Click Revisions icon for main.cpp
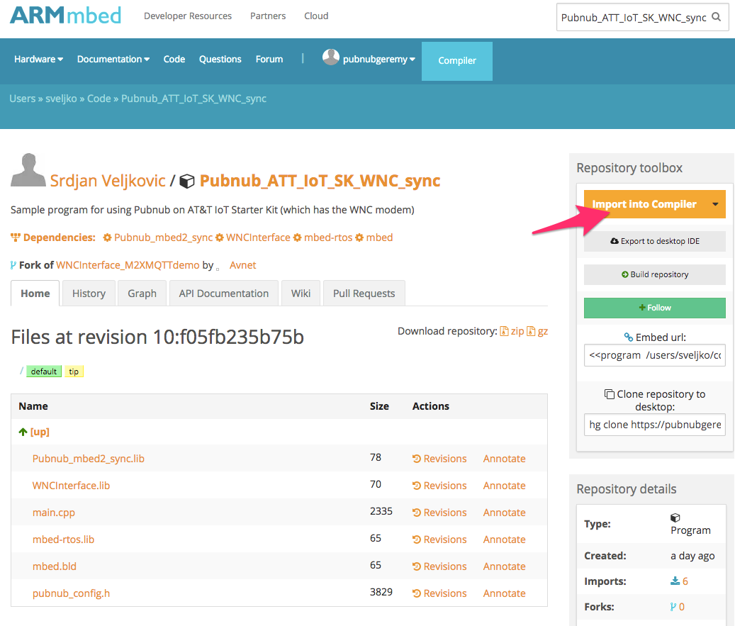The width and height of the screenshot is (735, 626). pos(417,513)
